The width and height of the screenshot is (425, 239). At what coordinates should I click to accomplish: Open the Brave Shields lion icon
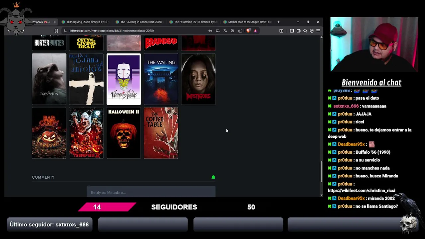(248, 31)
